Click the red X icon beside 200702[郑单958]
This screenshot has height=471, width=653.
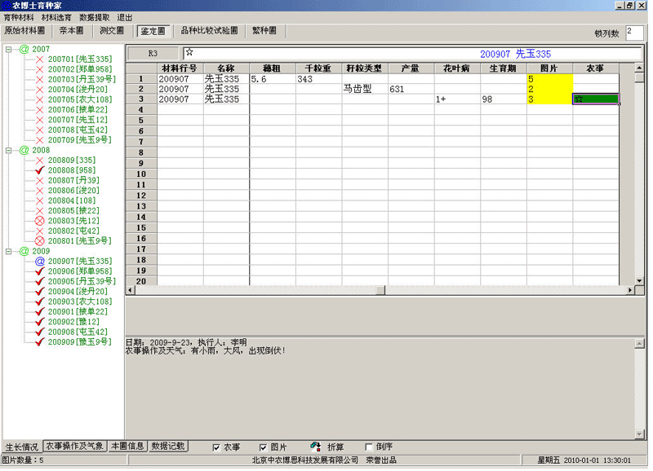point(39,69)
